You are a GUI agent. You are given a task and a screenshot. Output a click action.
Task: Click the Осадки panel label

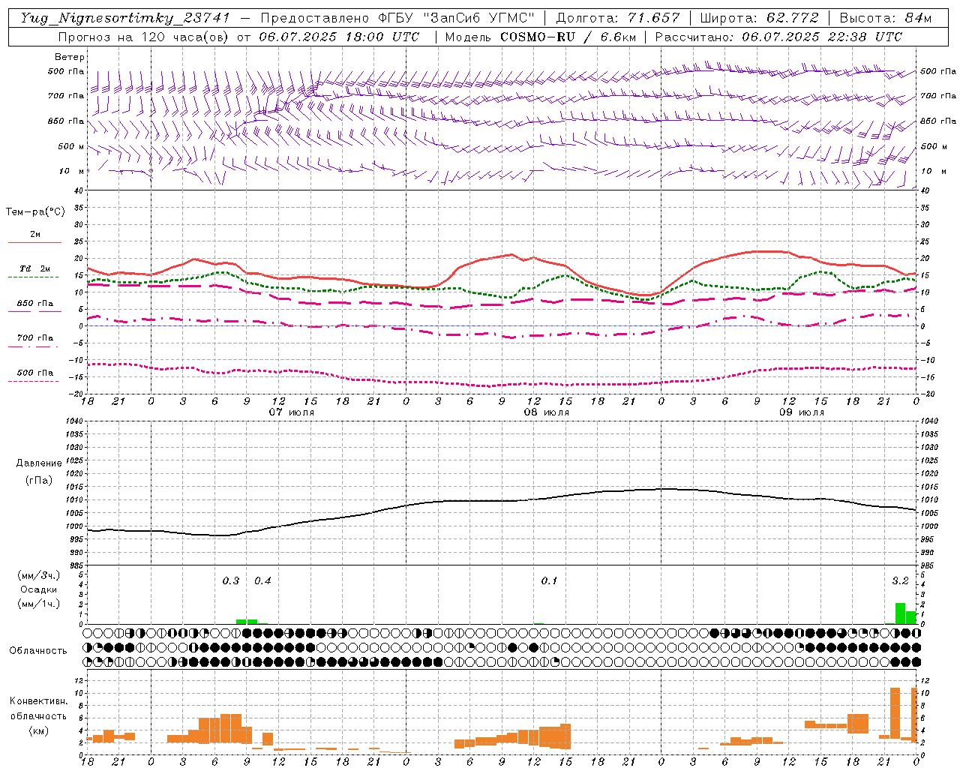pyautogui.click(x=39, y=589)
